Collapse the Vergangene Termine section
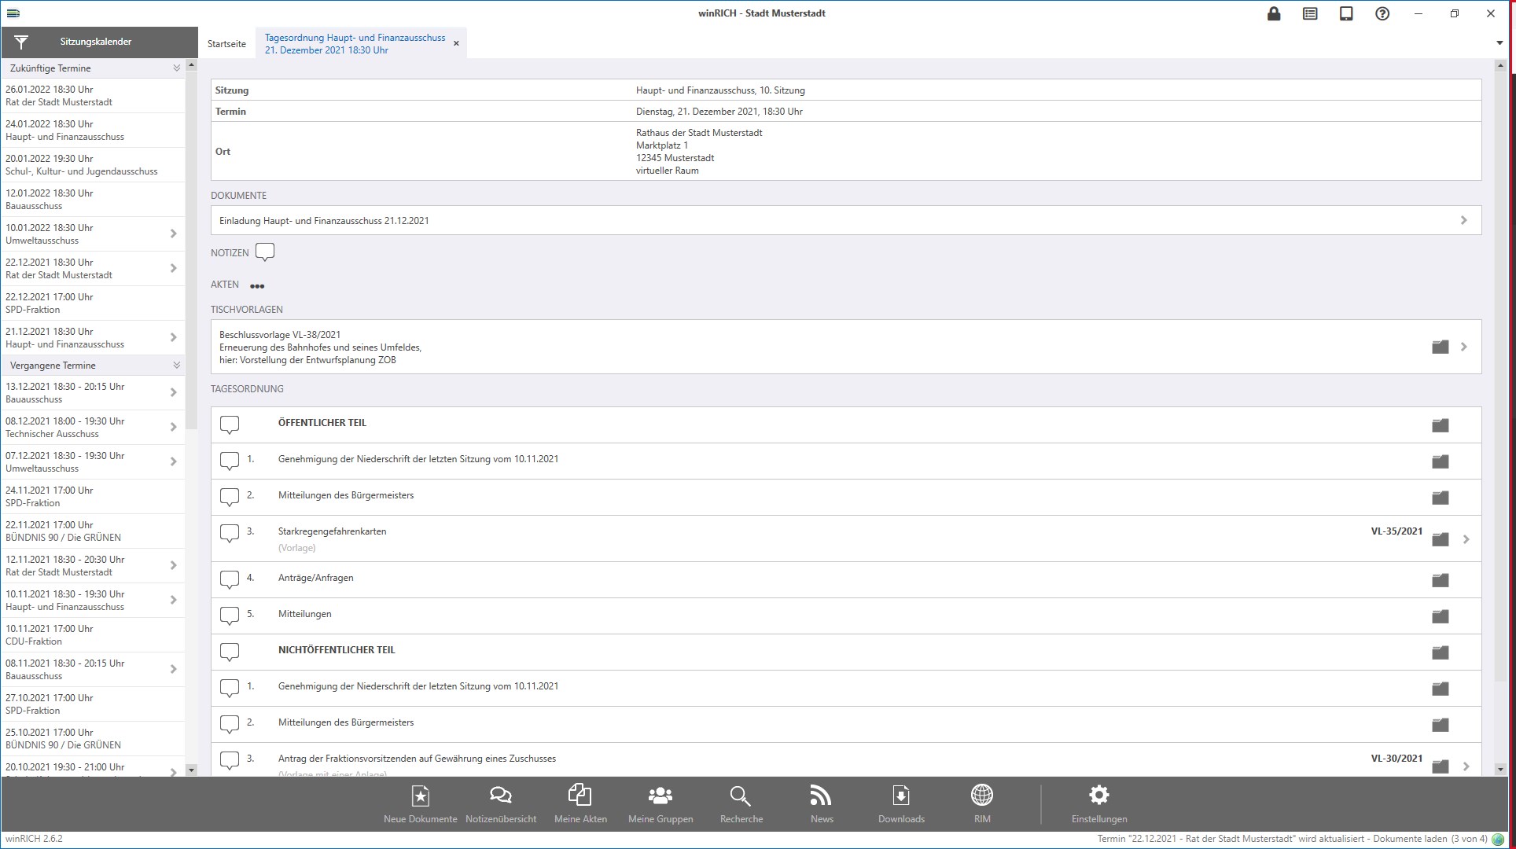The height and width of the screenshot is (849, 1516). coord(176,366)
